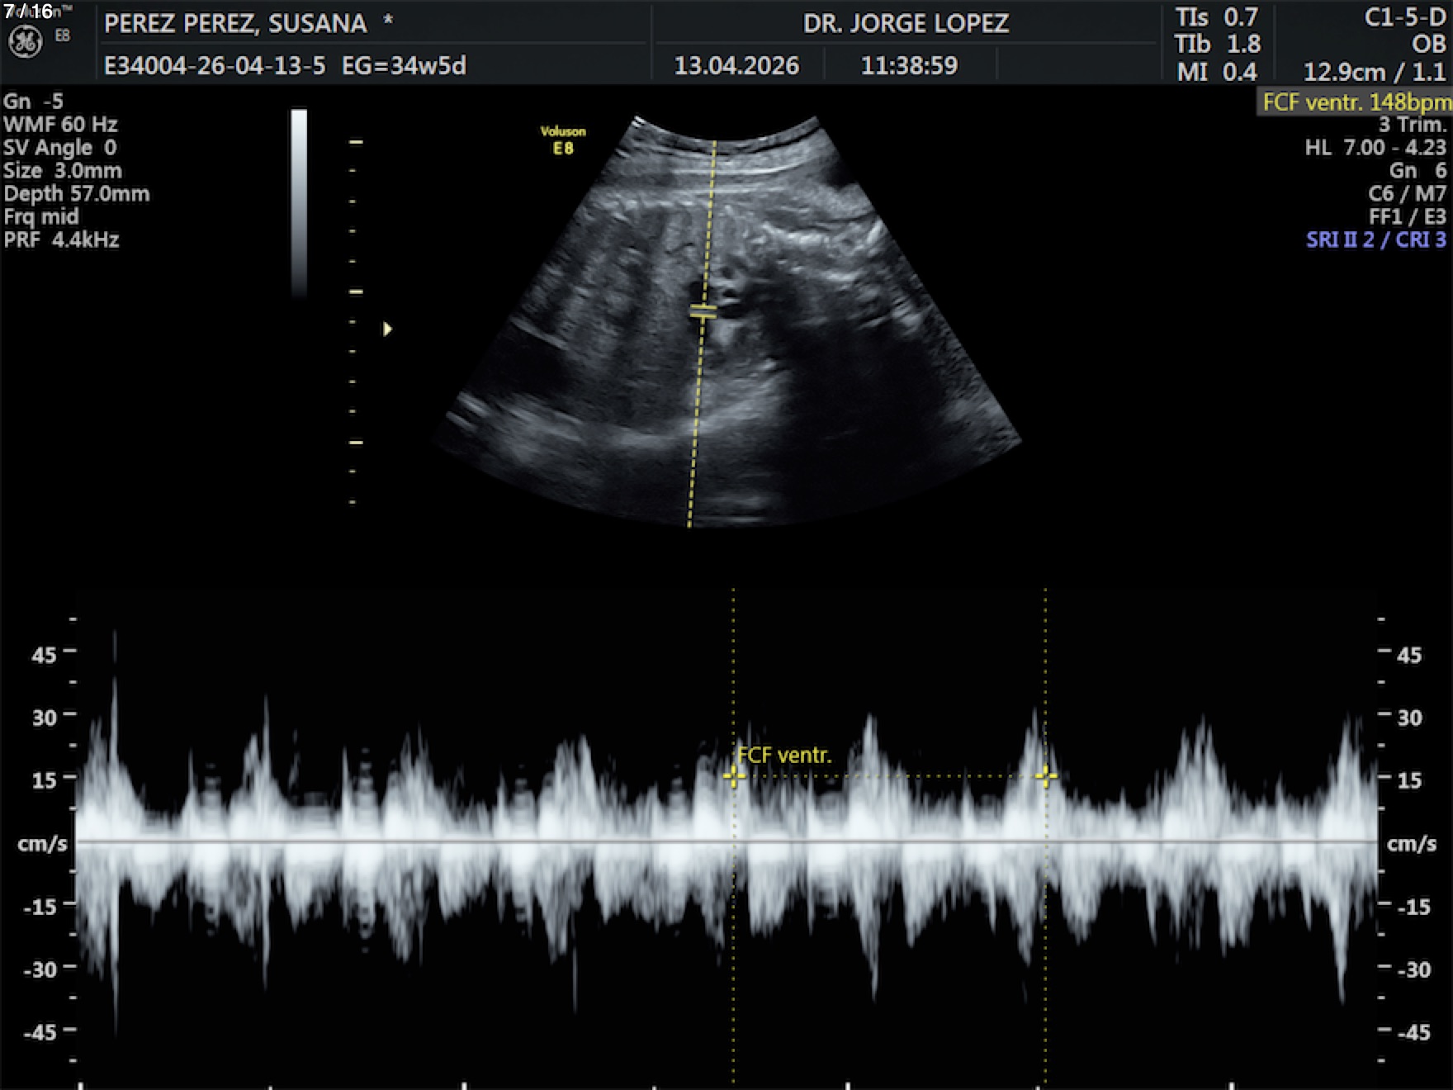Image resolution: width=1453 pixels, height=1090 pixels.
Task: Click the GE logo in the header
Action: pyautogui.click(x=25, y=42)
